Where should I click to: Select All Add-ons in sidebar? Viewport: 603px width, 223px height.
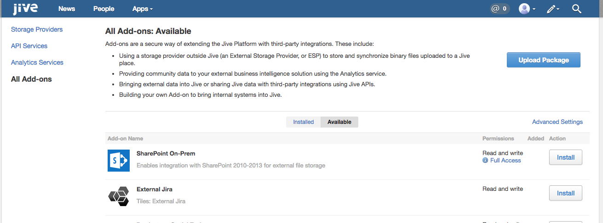pyautogui.click(x=31, y=79)
